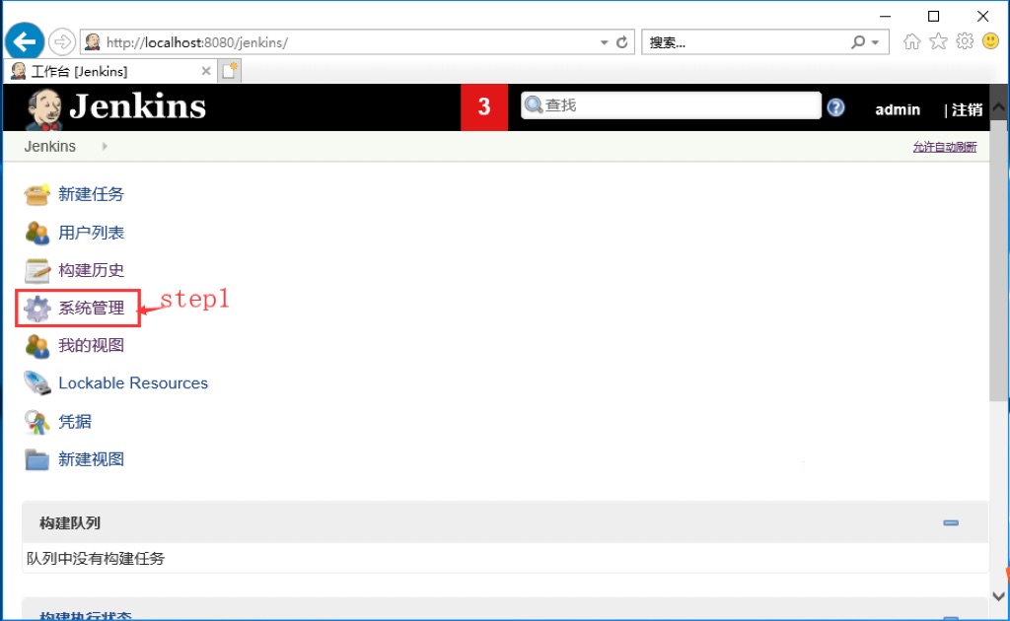Image resolution: width=1010 pixels, height=621 pixels.
Task: Collapse the 构建队列 panel
Action: 951,522
